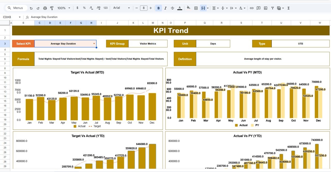Open the Menus search panel
The image size is (331, 172).
click(16, 8)
